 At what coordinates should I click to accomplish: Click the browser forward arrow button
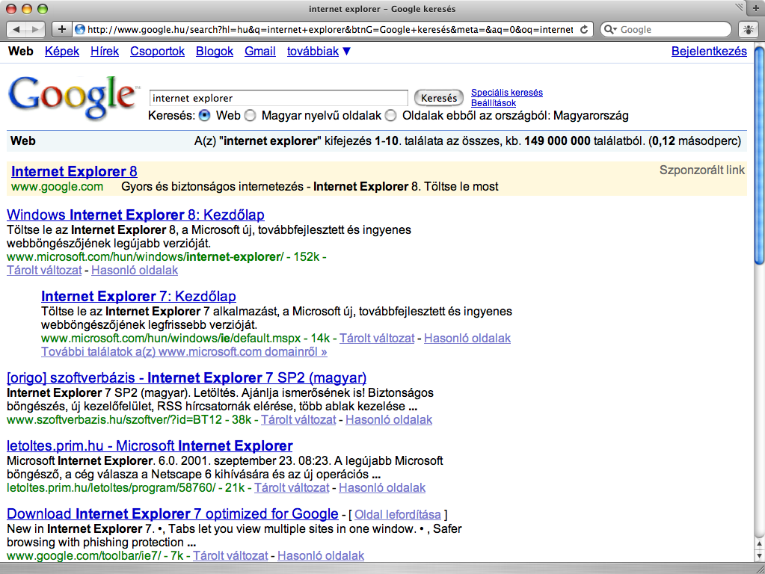click(36, 29)
